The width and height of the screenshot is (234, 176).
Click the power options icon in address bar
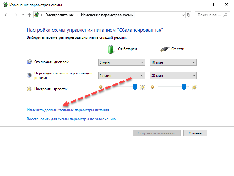tap(37, 15)
